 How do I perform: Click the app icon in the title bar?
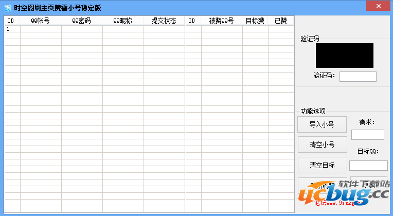coord(8,8)
